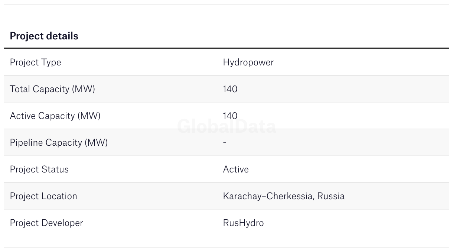The image size is (453, 252).
Task: Select the Pipeline Capacity (MW) label
Action: point(59,143)
